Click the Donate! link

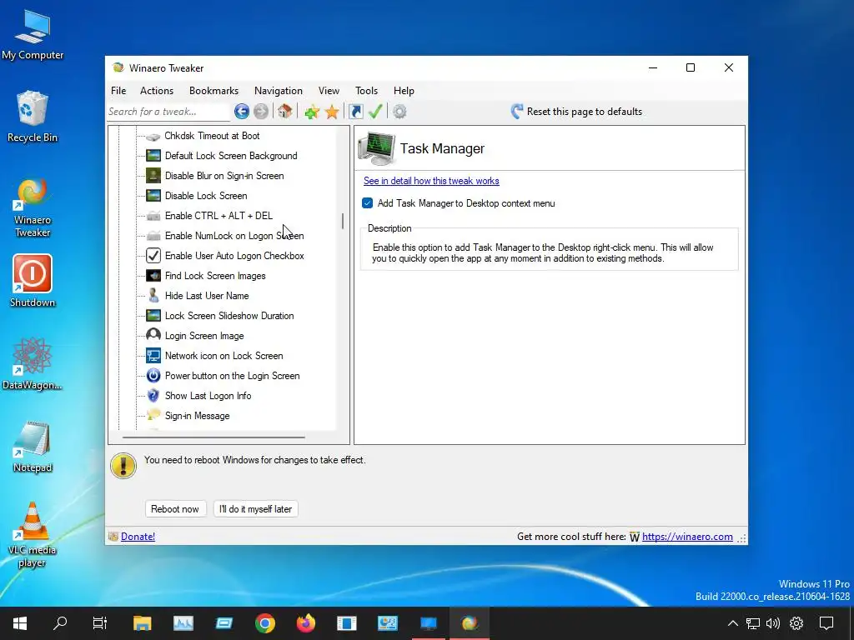pyautogui.click(x=138, y=537)
